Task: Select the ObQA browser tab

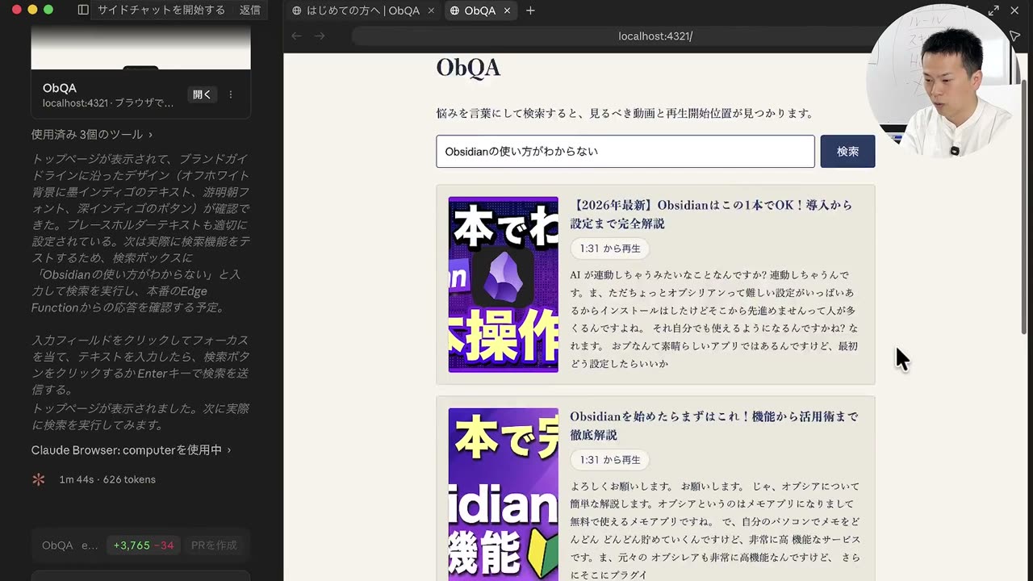Action: [x=481, y=10]
